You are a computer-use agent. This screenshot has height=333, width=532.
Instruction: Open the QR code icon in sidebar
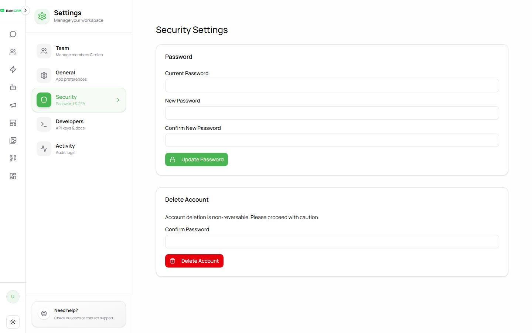coord(13,158)
